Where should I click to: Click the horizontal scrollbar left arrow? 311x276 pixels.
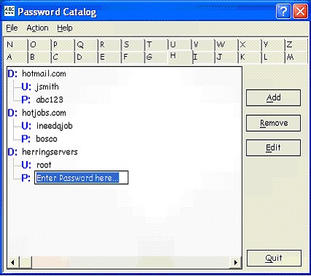point(13,262)
